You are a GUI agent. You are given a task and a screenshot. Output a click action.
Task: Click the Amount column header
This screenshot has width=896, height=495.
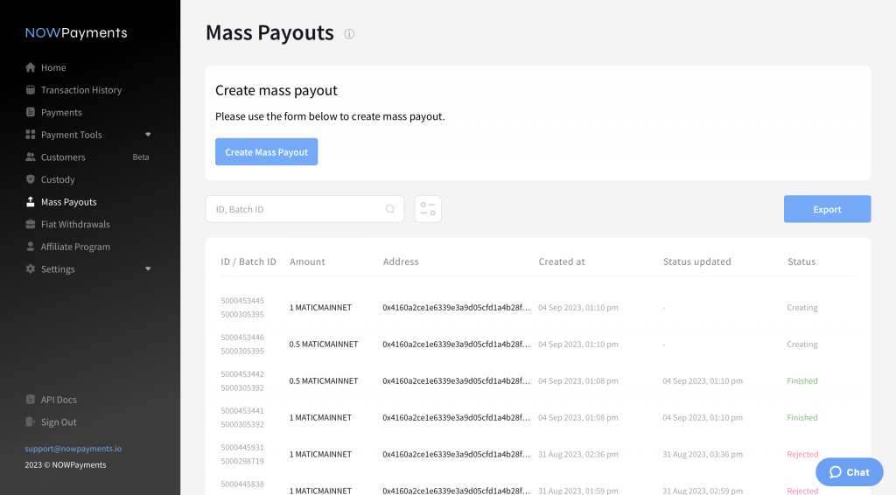pos(307,261)
